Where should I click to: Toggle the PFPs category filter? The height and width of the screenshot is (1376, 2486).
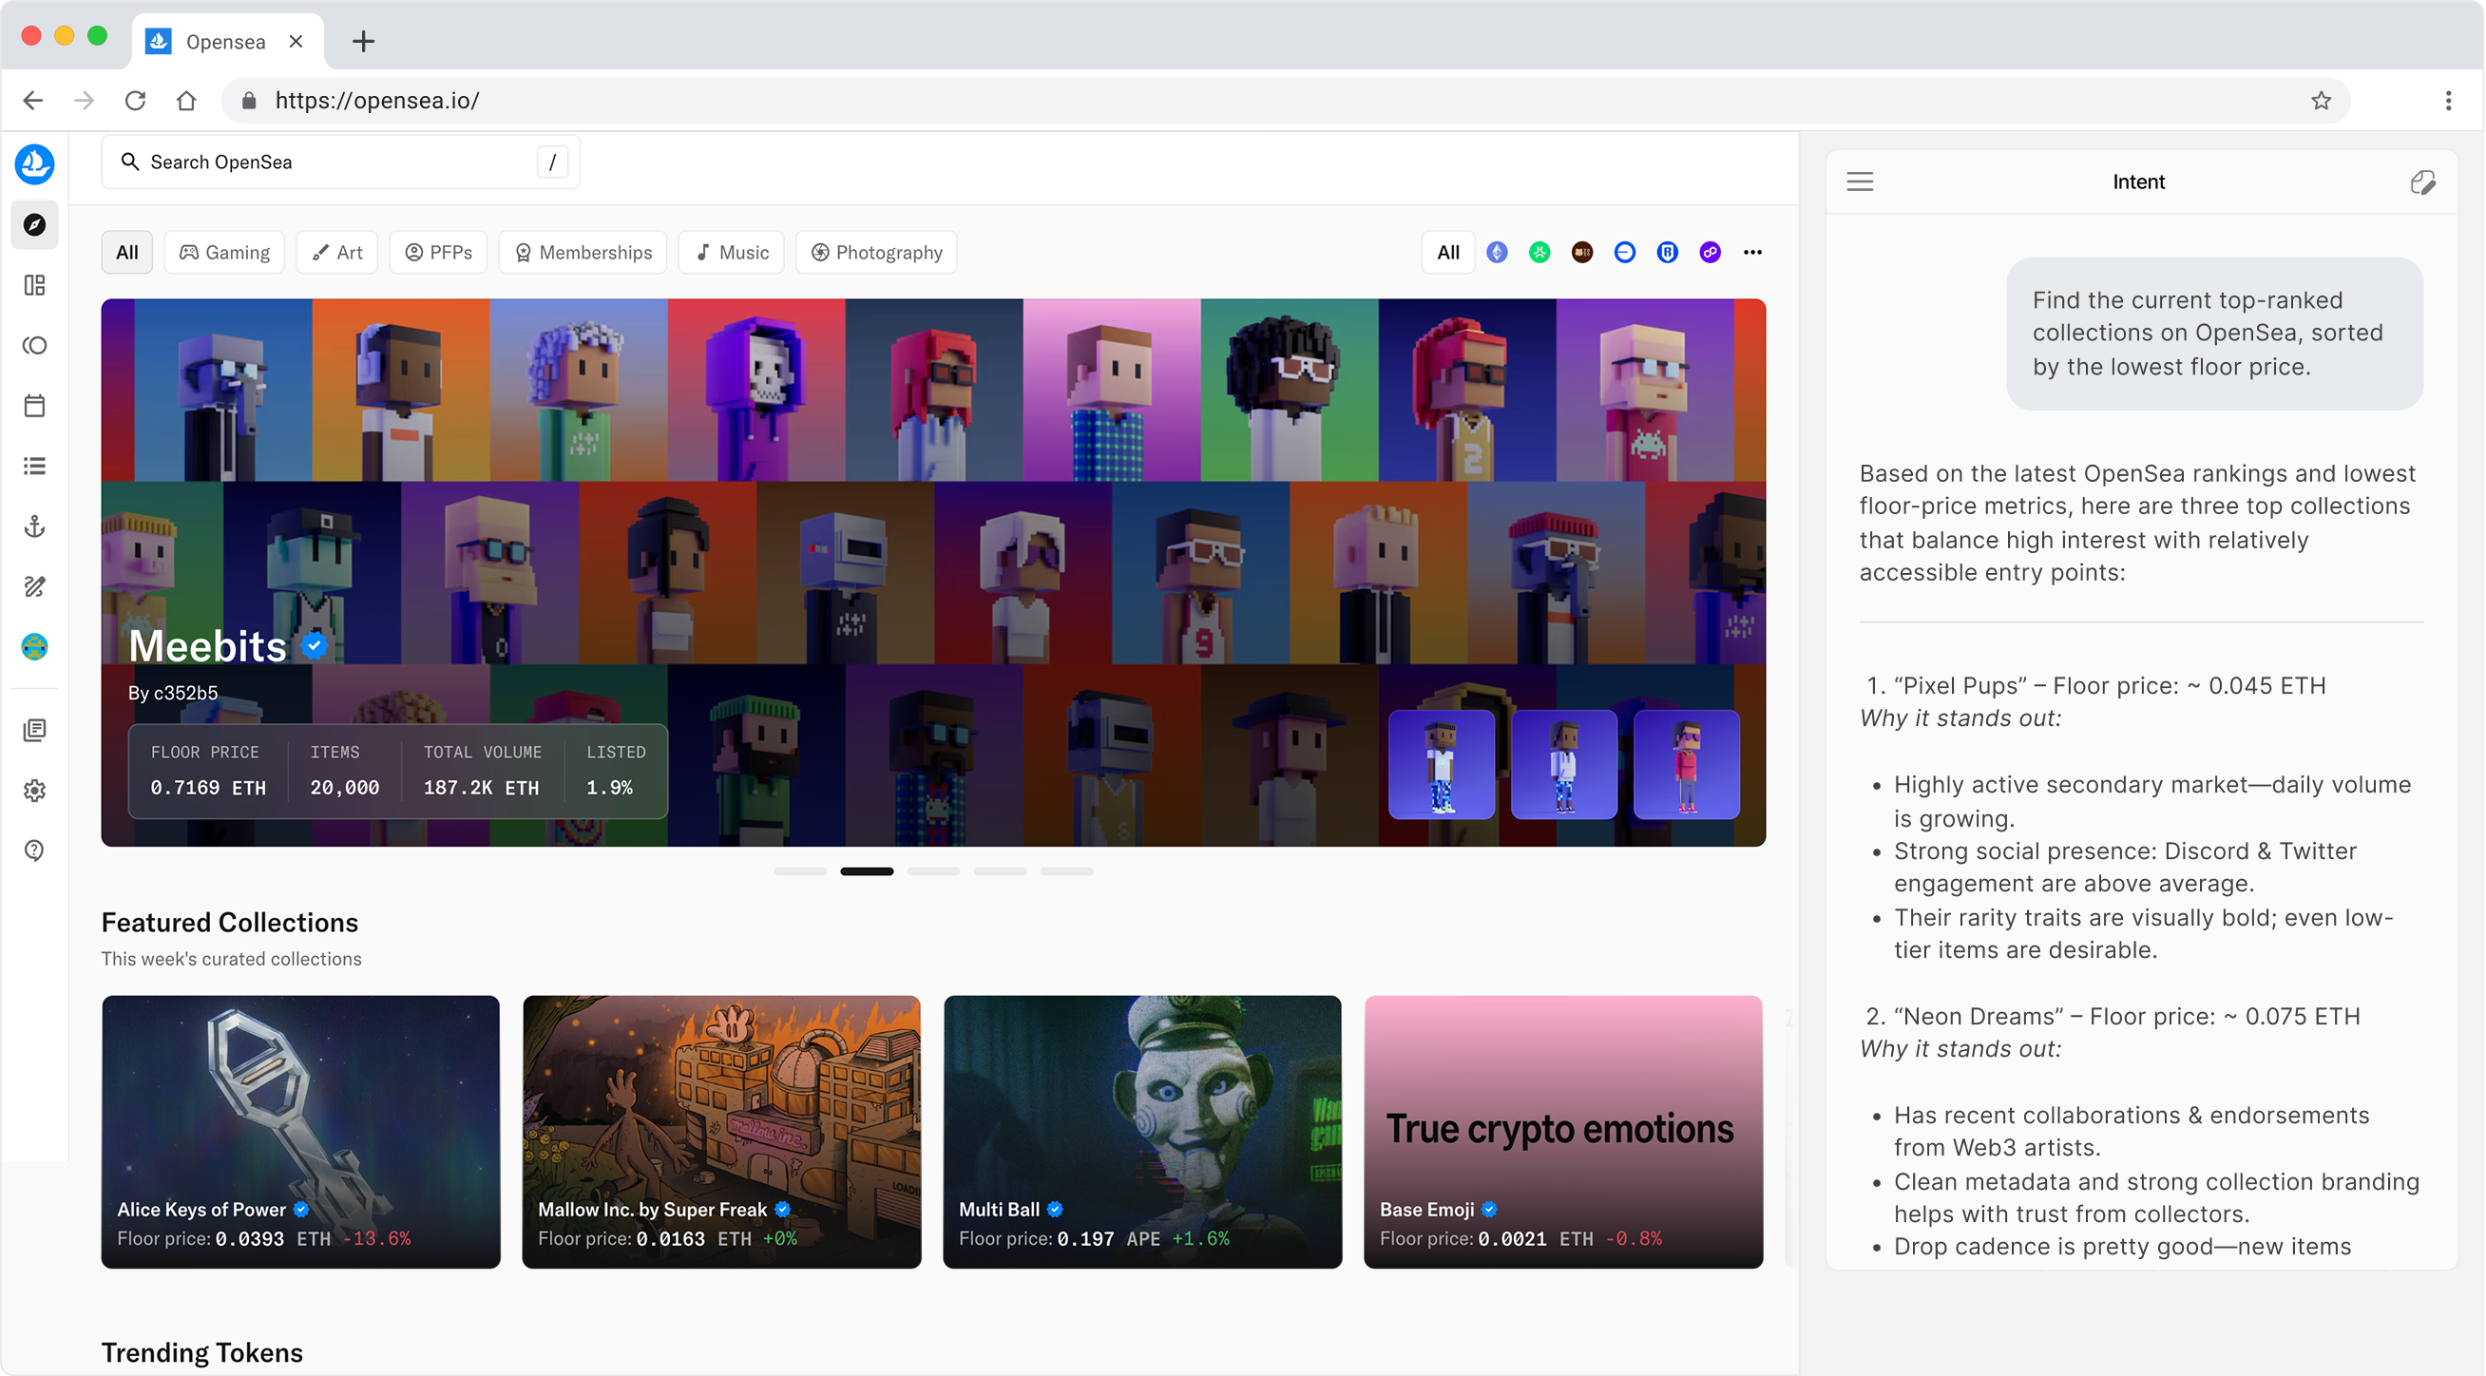click(x=438, y=253)
